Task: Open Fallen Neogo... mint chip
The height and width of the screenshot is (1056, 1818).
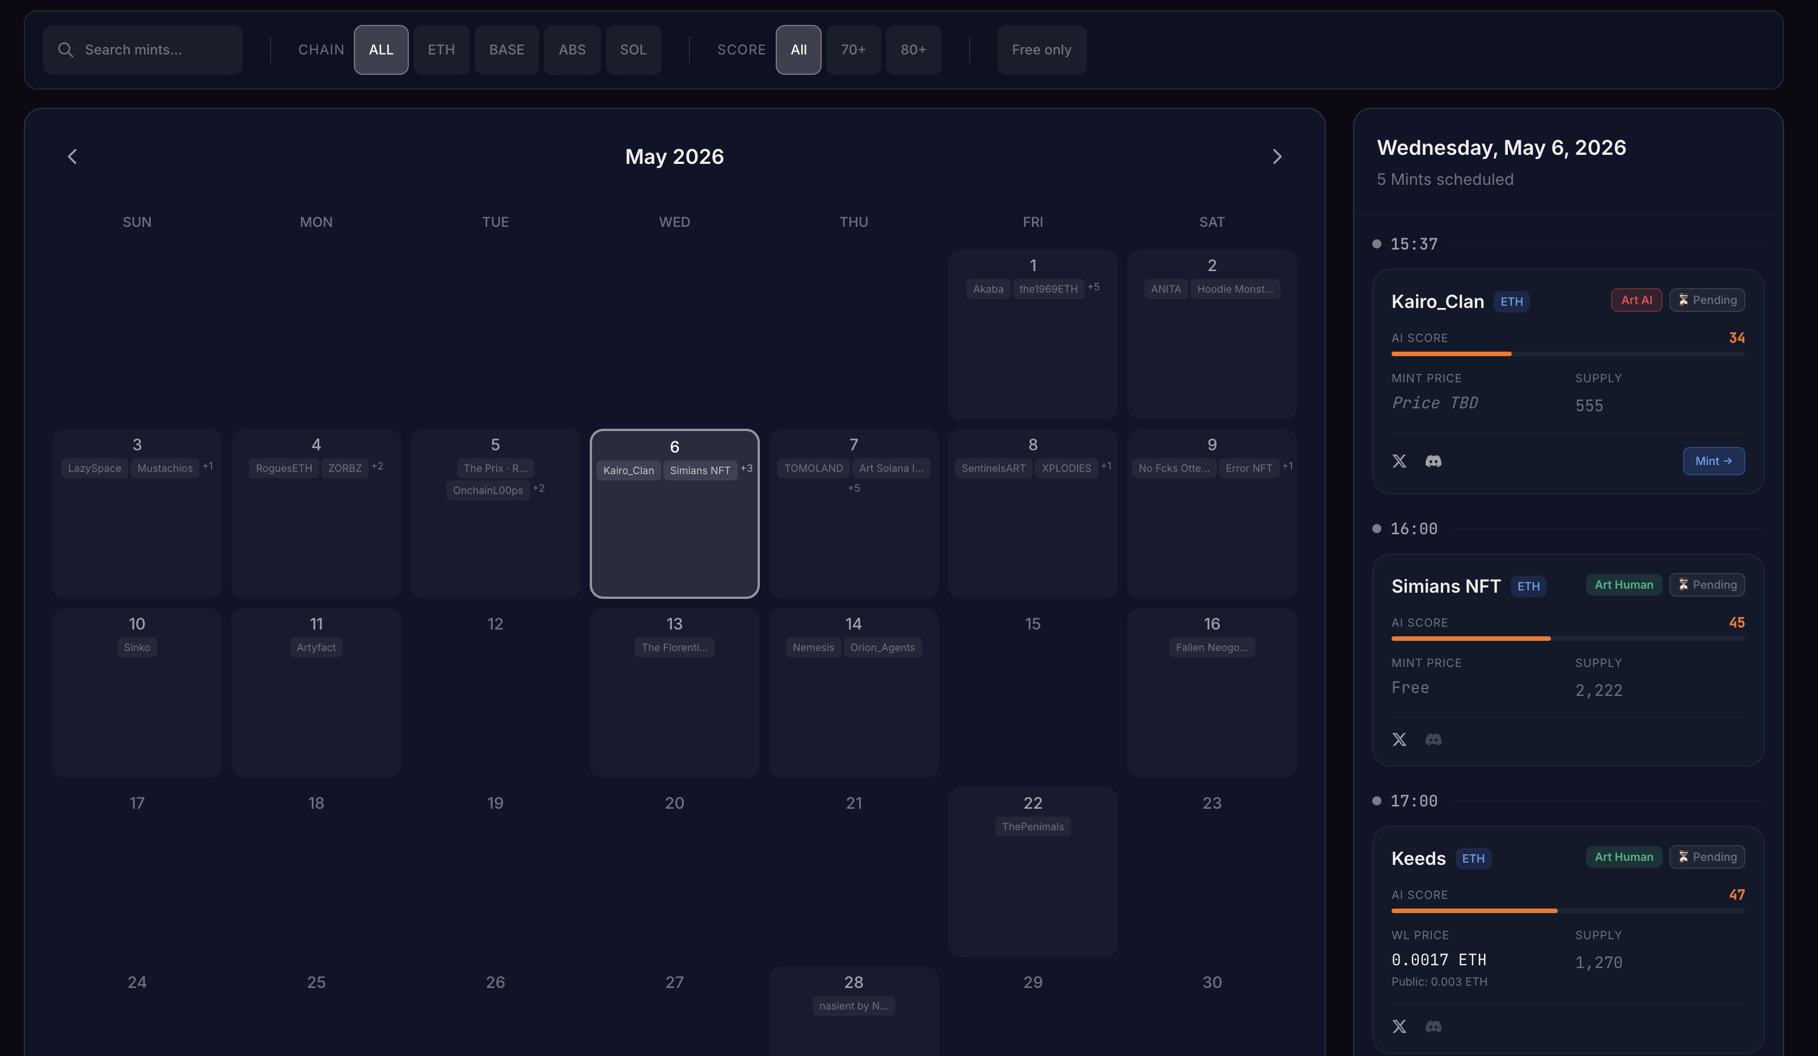Action: [1212, 648]
